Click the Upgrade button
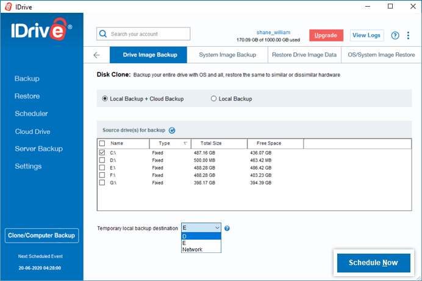 pos(326,35)
